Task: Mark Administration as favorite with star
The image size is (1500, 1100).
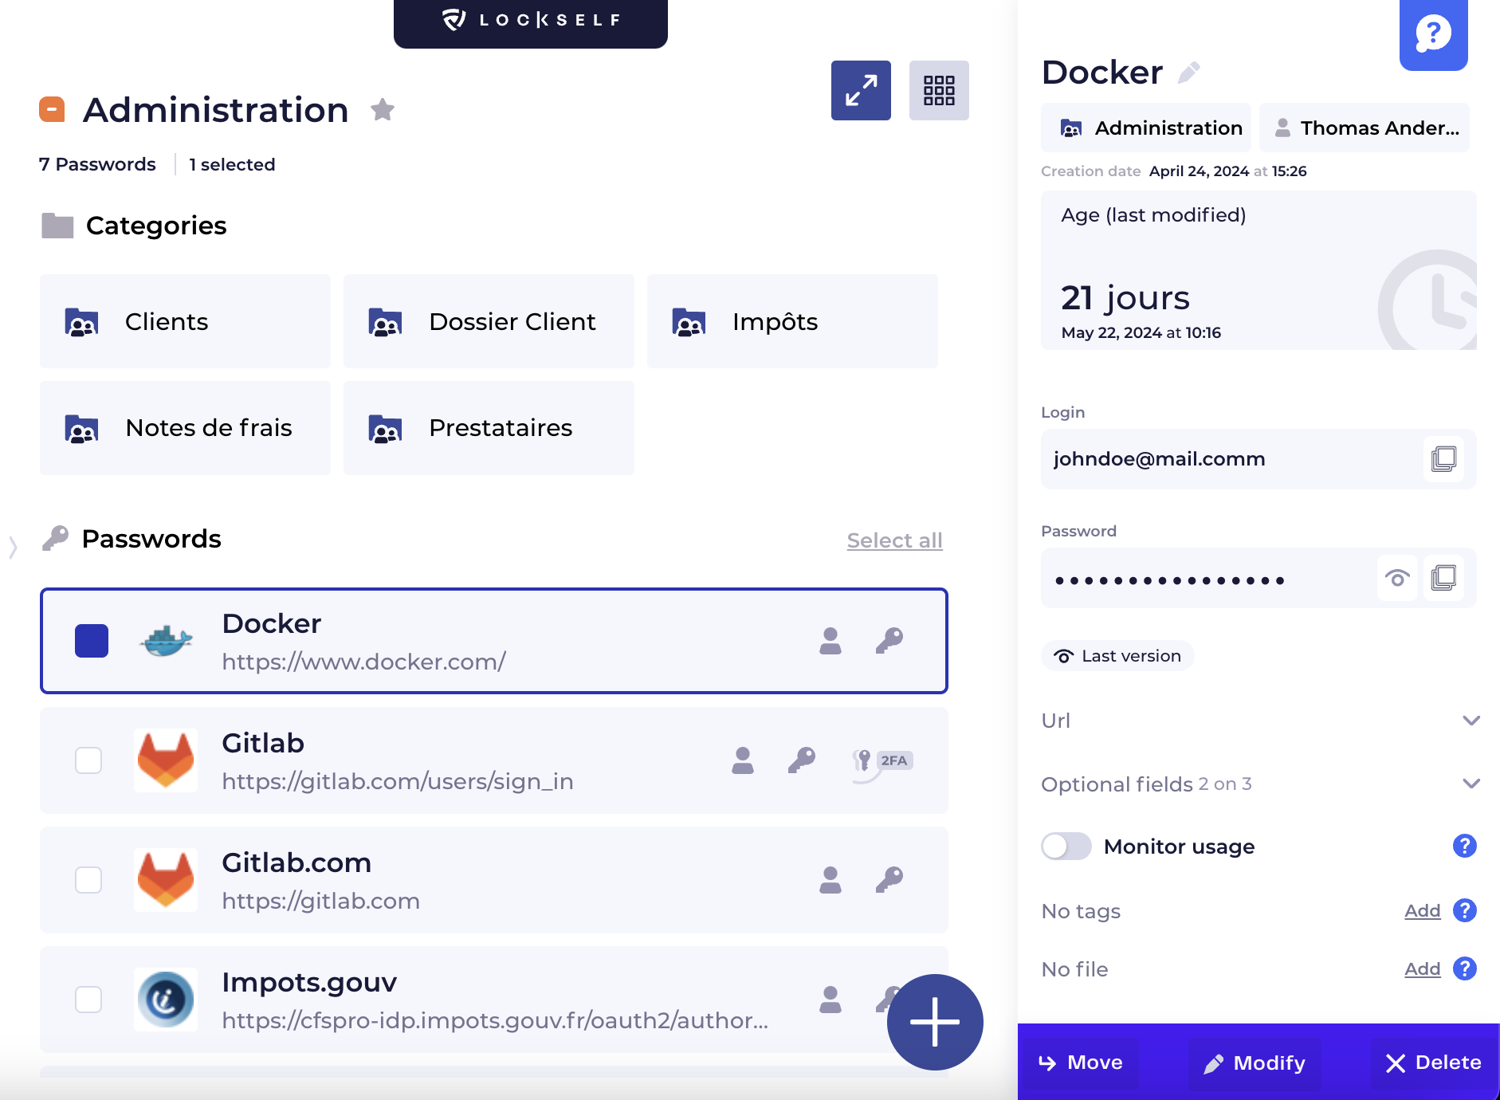Action: (383, 110)
